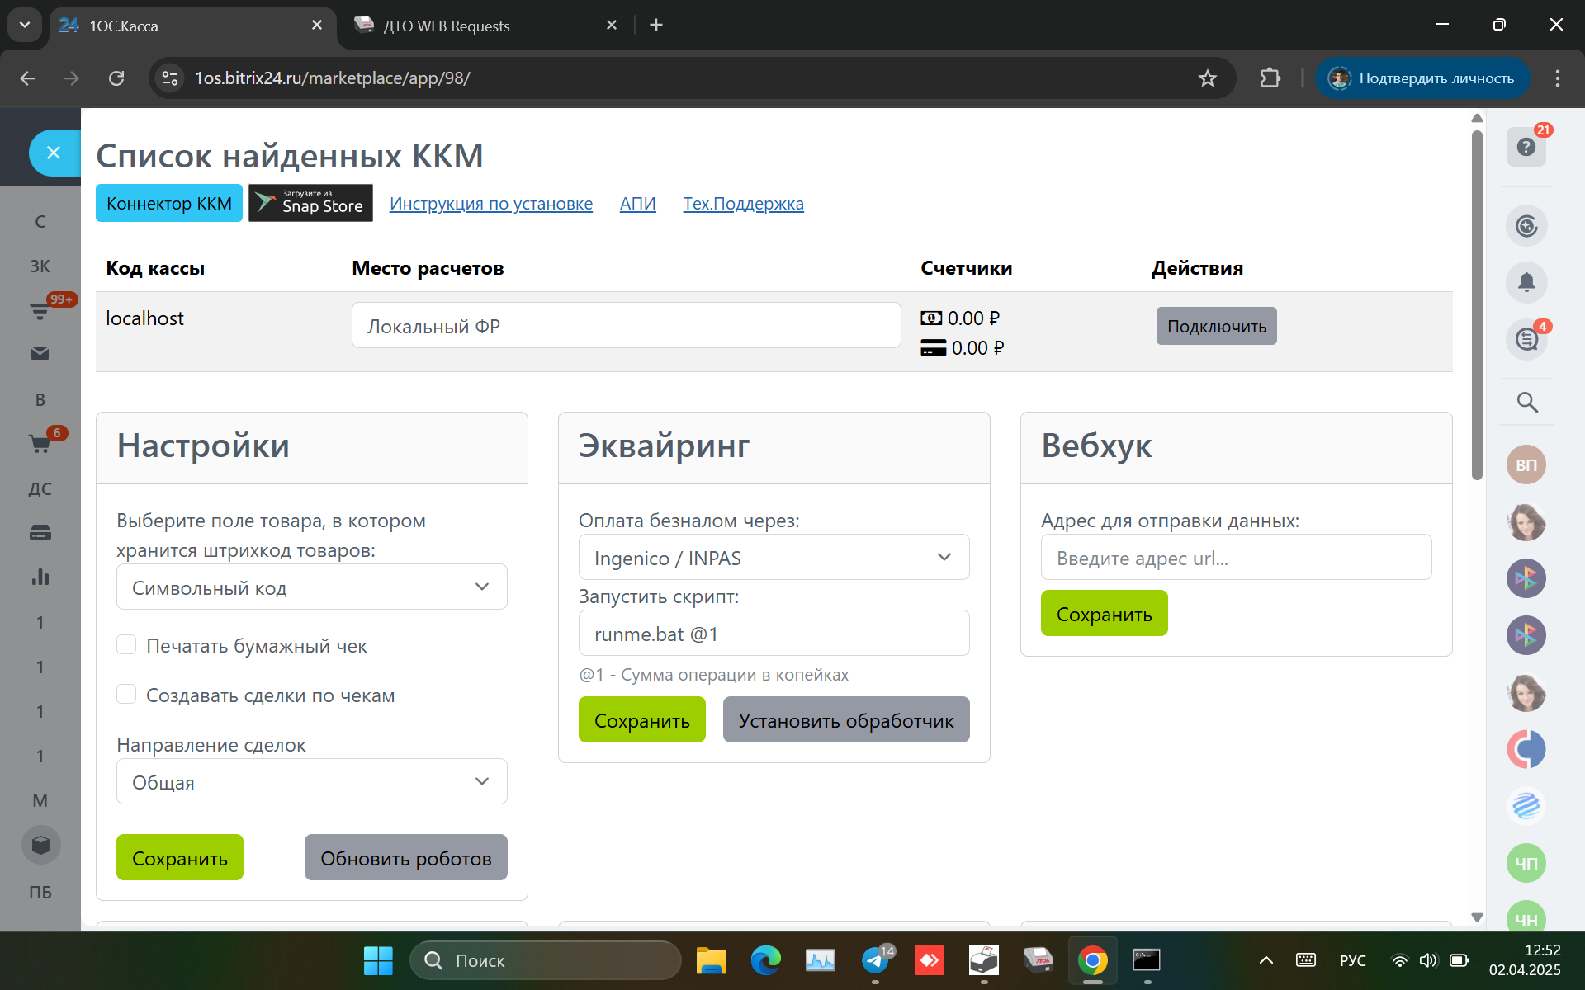This screenshot has width=1585, height=990.
Task: Switch to the 'ДТО WEB Requests' browser tab
Action: tap(446, 26)
